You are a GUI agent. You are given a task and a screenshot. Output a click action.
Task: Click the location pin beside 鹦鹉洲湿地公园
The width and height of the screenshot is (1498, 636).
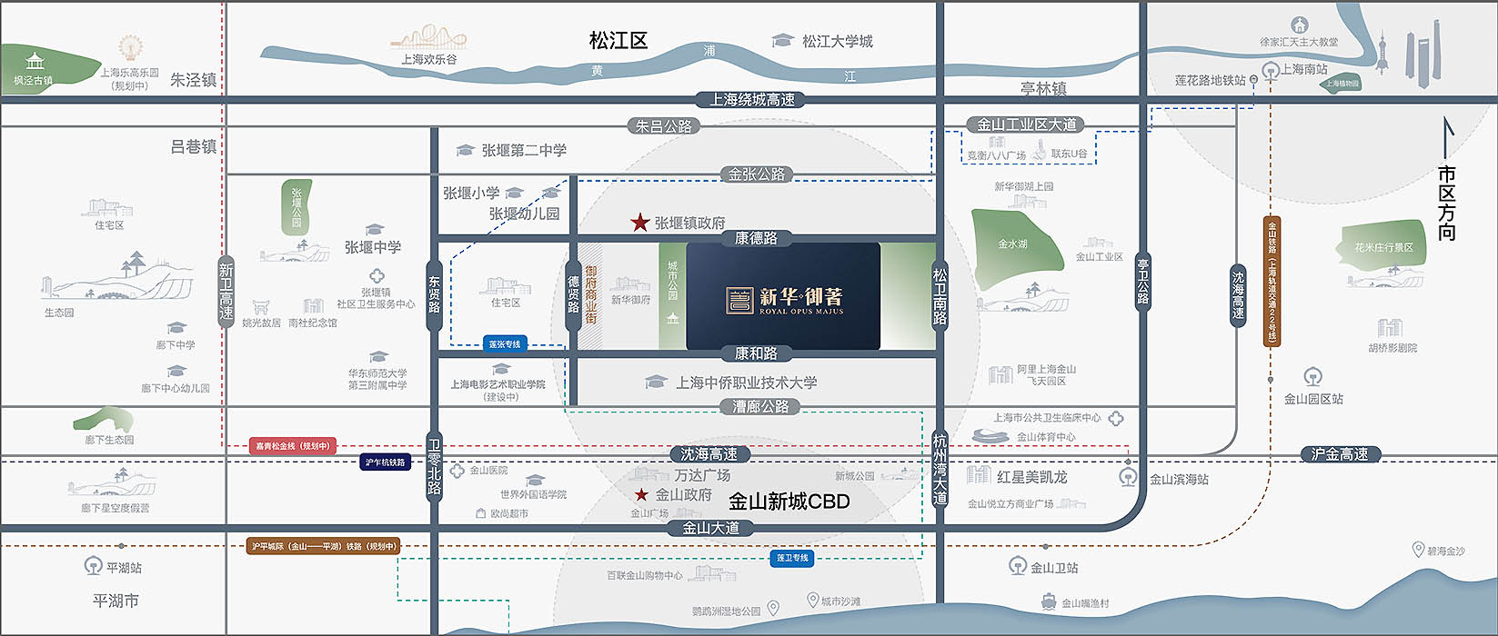click(773, 607)
